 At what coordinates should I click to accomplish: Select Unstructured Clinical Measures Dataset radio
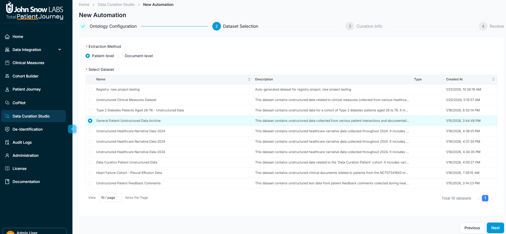(x=90, y=100)
